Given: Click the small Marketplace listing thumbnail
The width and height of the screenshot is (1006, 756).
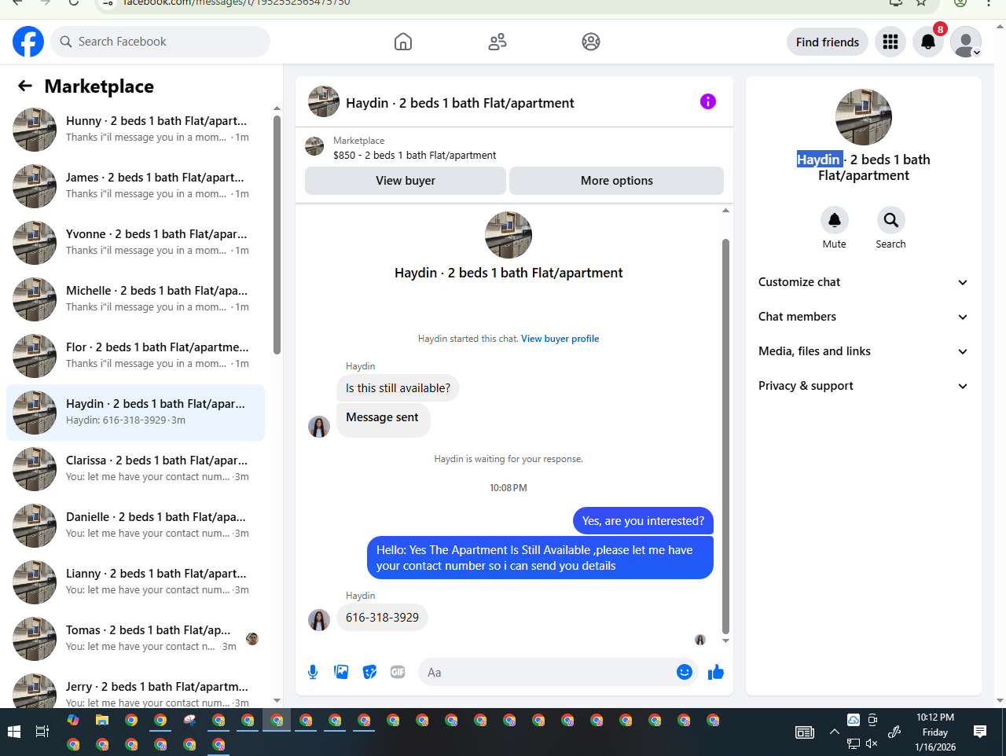Looking at the screenshot, I should tap(314, 146).
